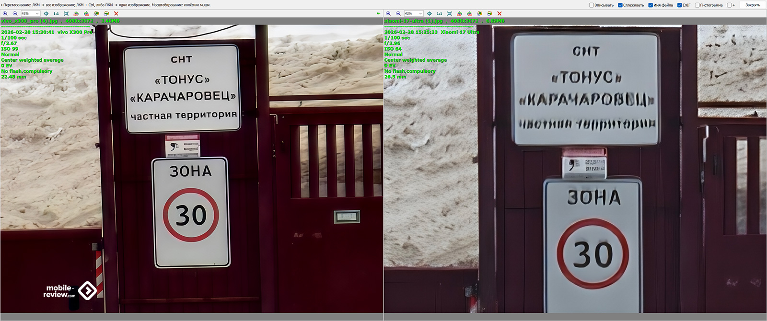The width and height of the screenshot is (767, 321).
Task: Click 1:1 actual size in left panel
Action: [x=56, y=13]
